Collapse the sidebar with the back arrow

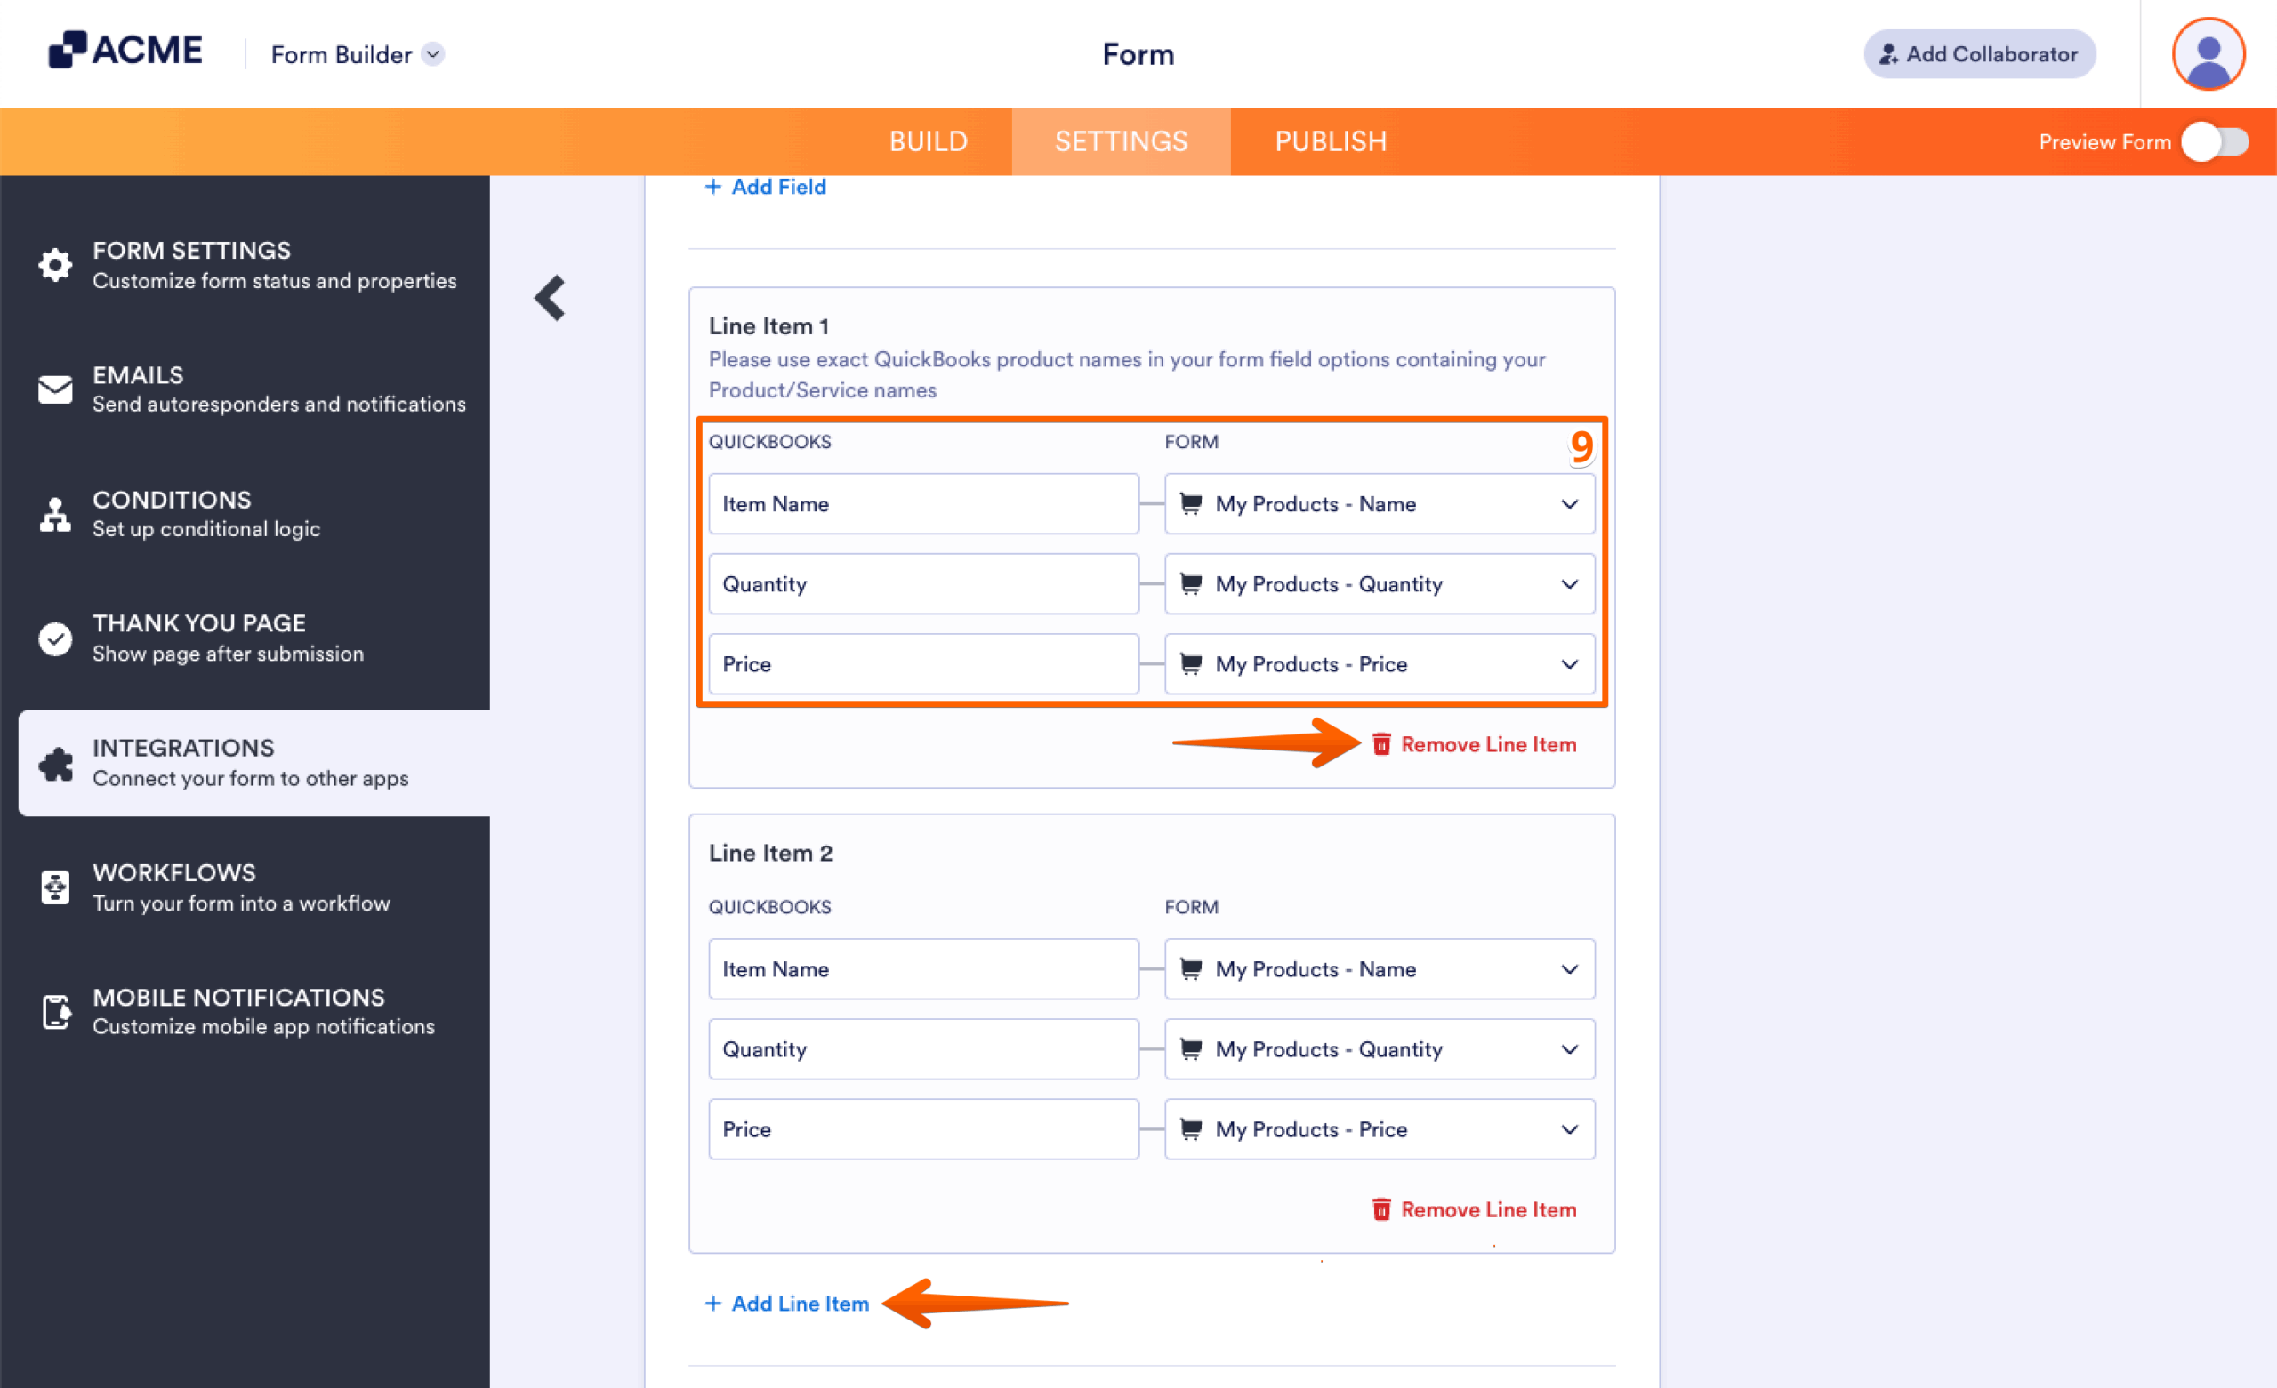click(548, 298)
